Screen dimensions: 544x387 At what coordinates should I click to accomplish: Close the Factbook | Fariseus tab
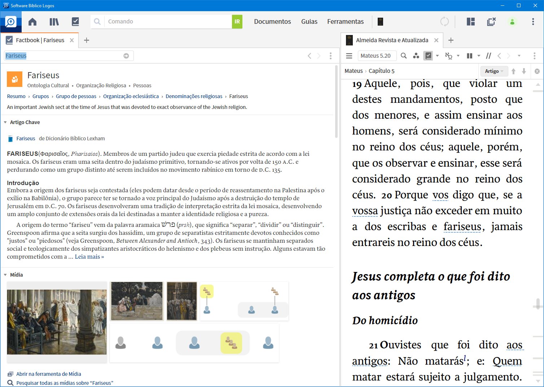(72, 40)
